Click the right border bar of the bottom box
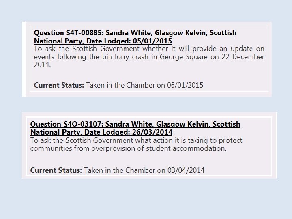Image resolution: width=292 pixels, height=219 pixels. [276, 145]
